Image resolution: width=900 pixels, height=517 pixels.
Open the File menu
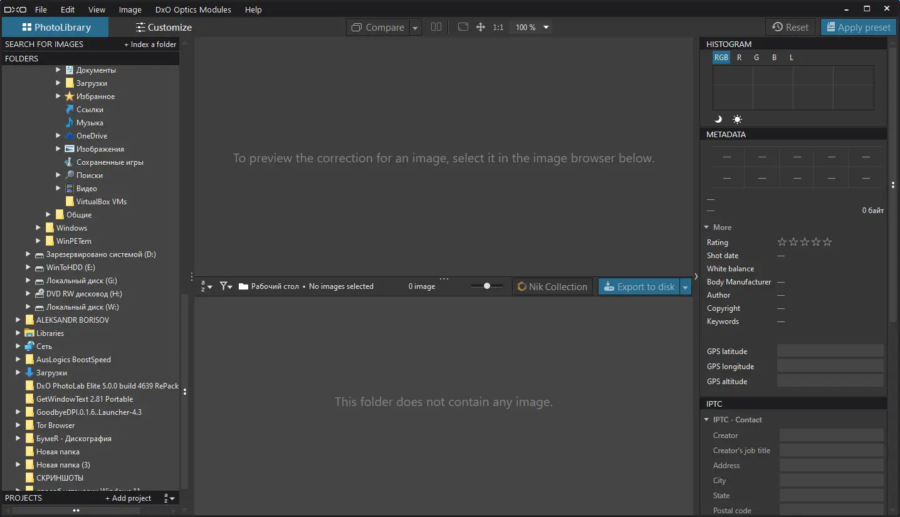pyautogui.click(x=41, y=9)
